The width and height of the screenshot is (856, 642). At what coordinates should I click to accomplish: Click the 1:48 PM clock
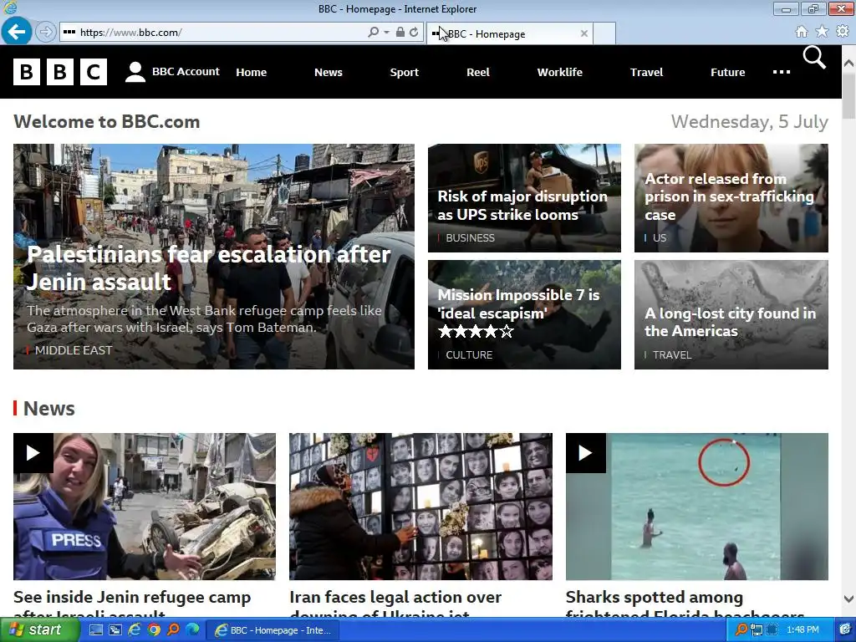click(x=802, y=630)
